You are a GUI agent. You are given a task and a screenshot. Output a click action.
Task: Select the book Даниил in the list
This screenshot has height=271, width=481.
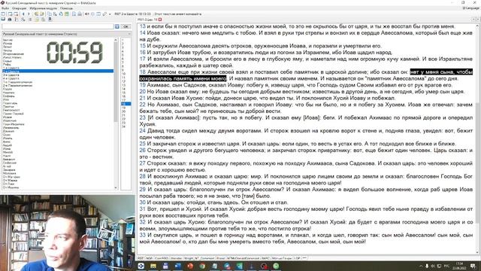coord(8,131)
